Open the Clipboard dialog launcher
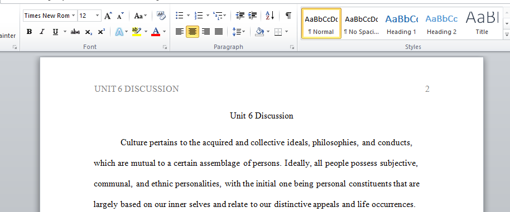This screenshot has width=510, height=212. click(15, 47)
